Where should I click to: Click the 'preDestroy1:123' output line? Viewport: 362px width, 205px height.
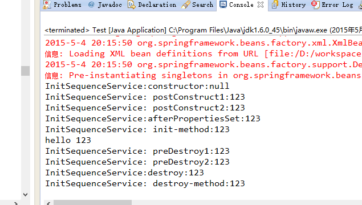[x=137, y=151]
